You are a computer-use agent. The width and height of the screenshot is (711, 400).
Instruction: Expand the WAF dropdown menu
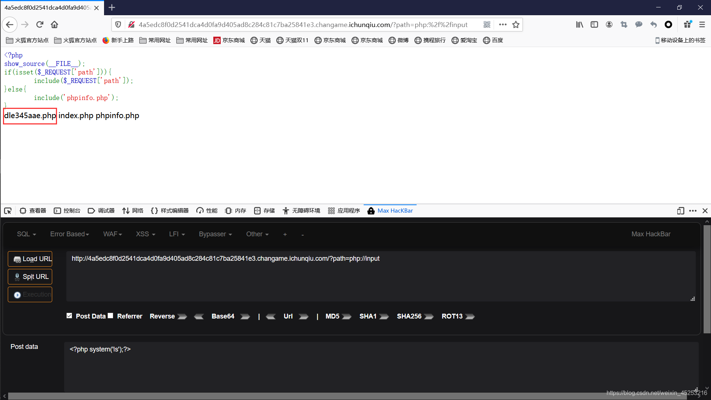(113, 234)
